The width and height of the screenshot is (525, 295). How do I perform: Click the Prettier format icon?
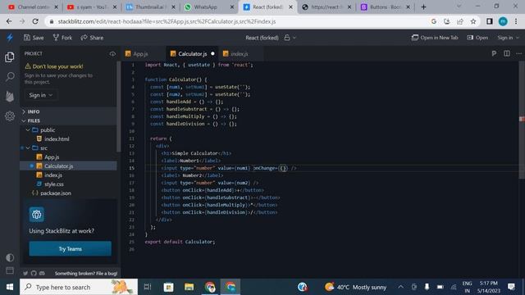[494, 53]
